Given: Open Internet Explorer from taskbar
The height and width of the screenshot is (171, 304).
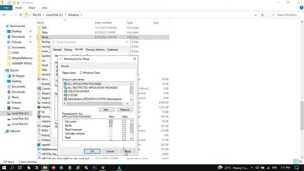Looking at the screenshot, I should (x=78, y=168).
